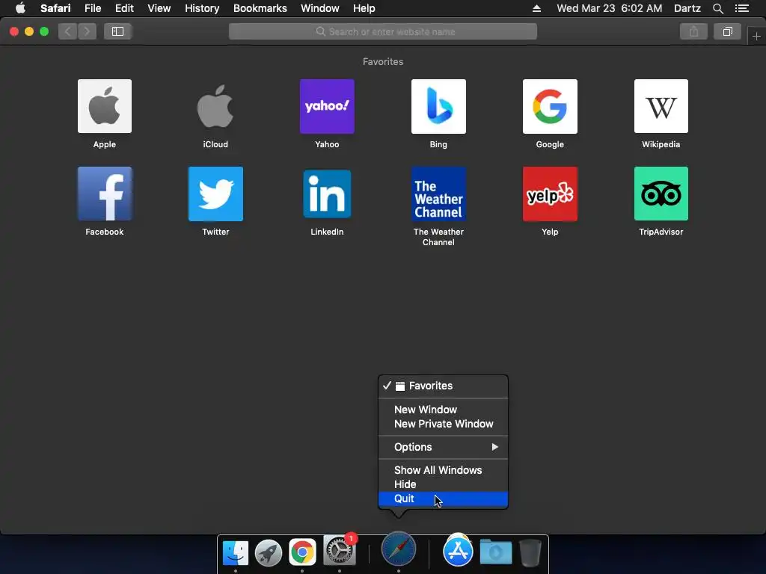Choose New Window from Dock menu
Screen dimensions: 766x574
click(x=443, y=410)
